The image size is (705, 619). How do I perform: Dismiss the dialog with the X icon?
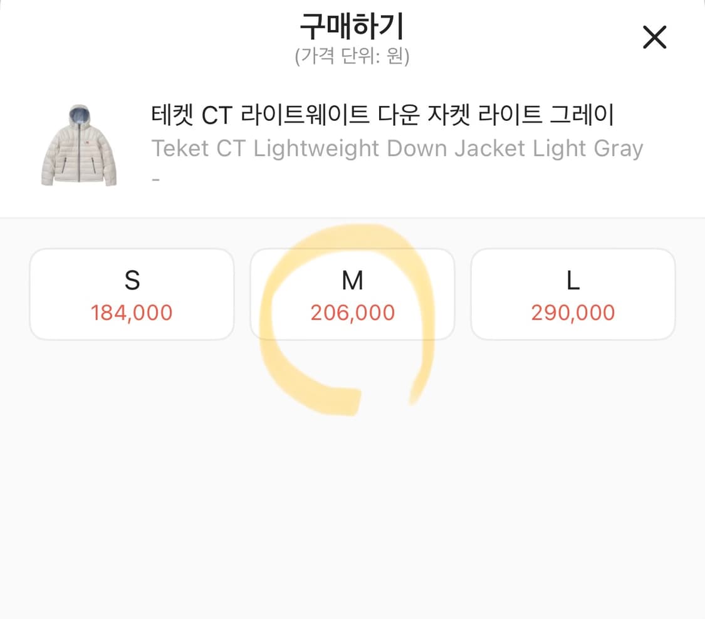pyautogui.click(x=654, y=38)
